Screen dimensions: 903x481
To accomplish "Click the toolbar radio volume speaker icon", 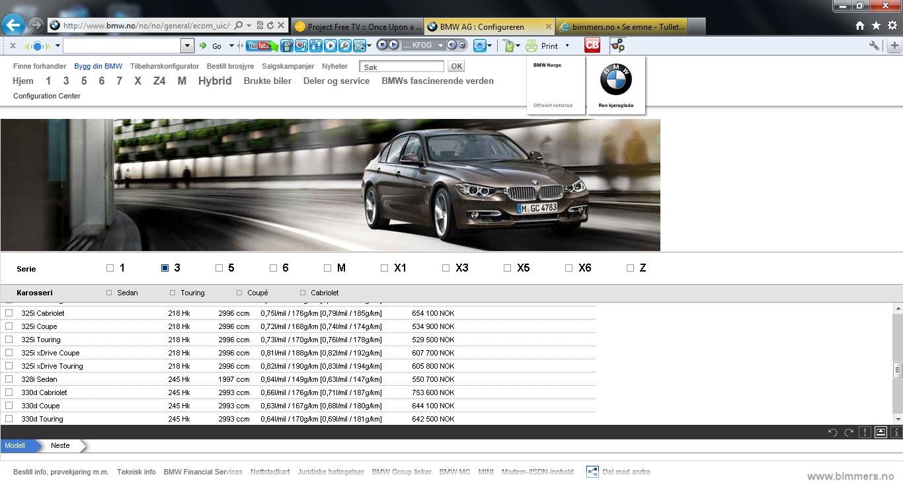I will 452,45.
